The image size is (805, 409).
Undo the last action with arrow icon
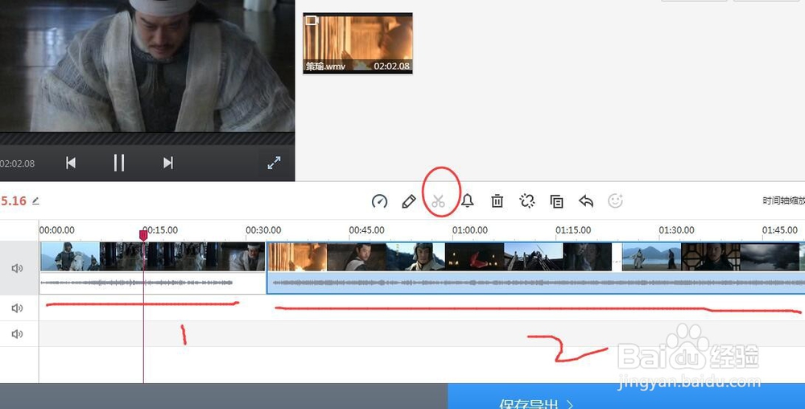pos(586,200)
